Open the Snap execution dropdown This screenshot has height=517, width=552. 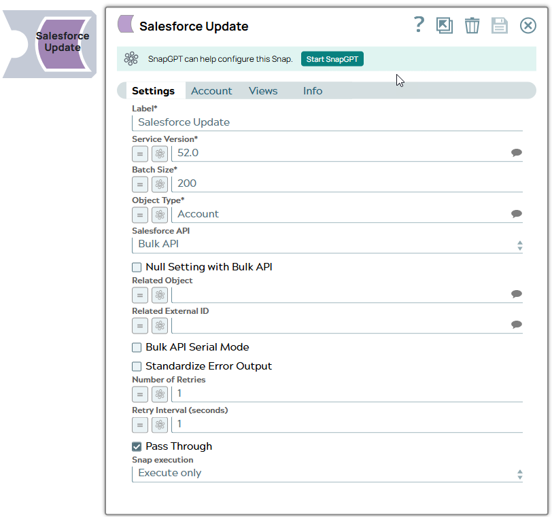[x=327, y=474]
